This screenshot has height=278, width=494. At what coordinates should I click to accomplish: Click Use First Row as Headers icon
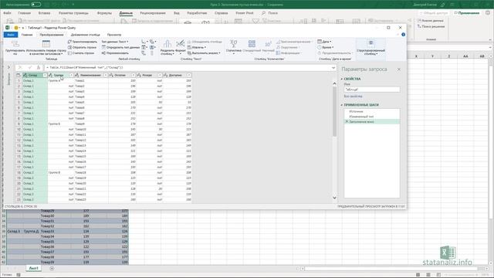coord(46,44)
